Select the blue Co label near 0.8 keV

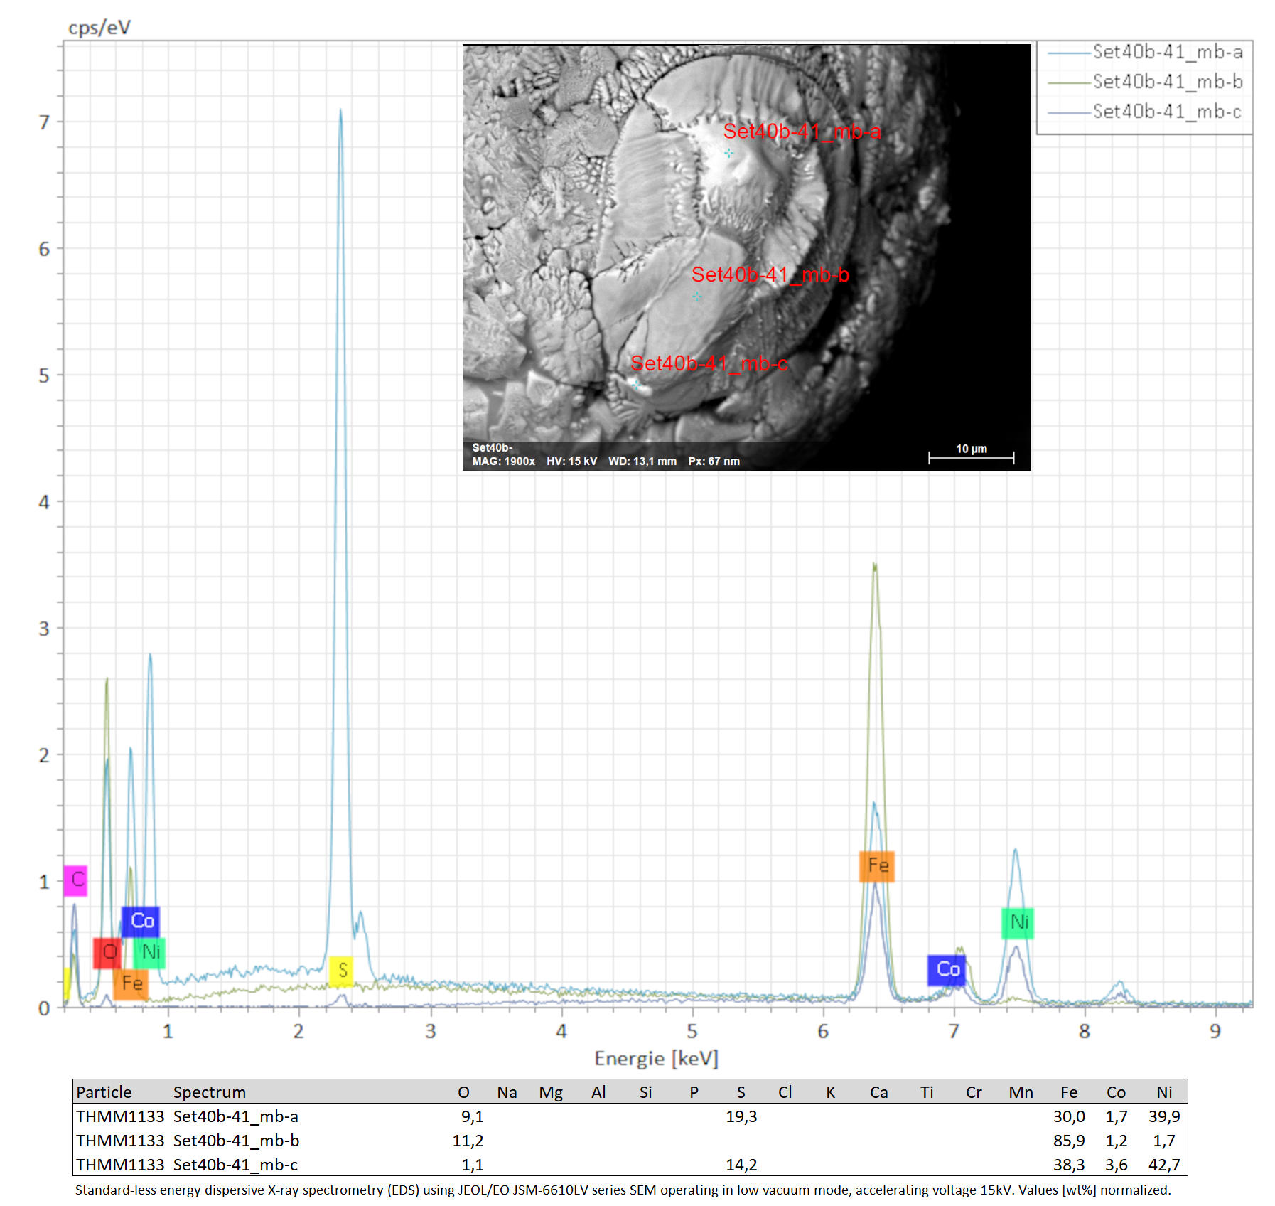pyautogui.click(x=141, y=922)
